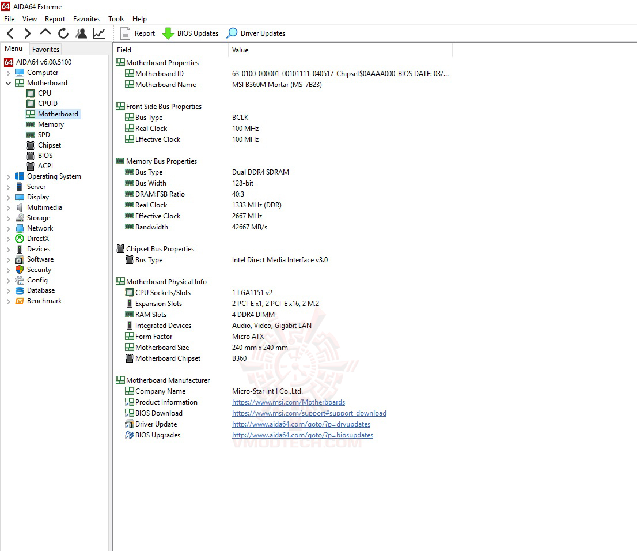Collapse the Motherboard node

coord(8,83)
